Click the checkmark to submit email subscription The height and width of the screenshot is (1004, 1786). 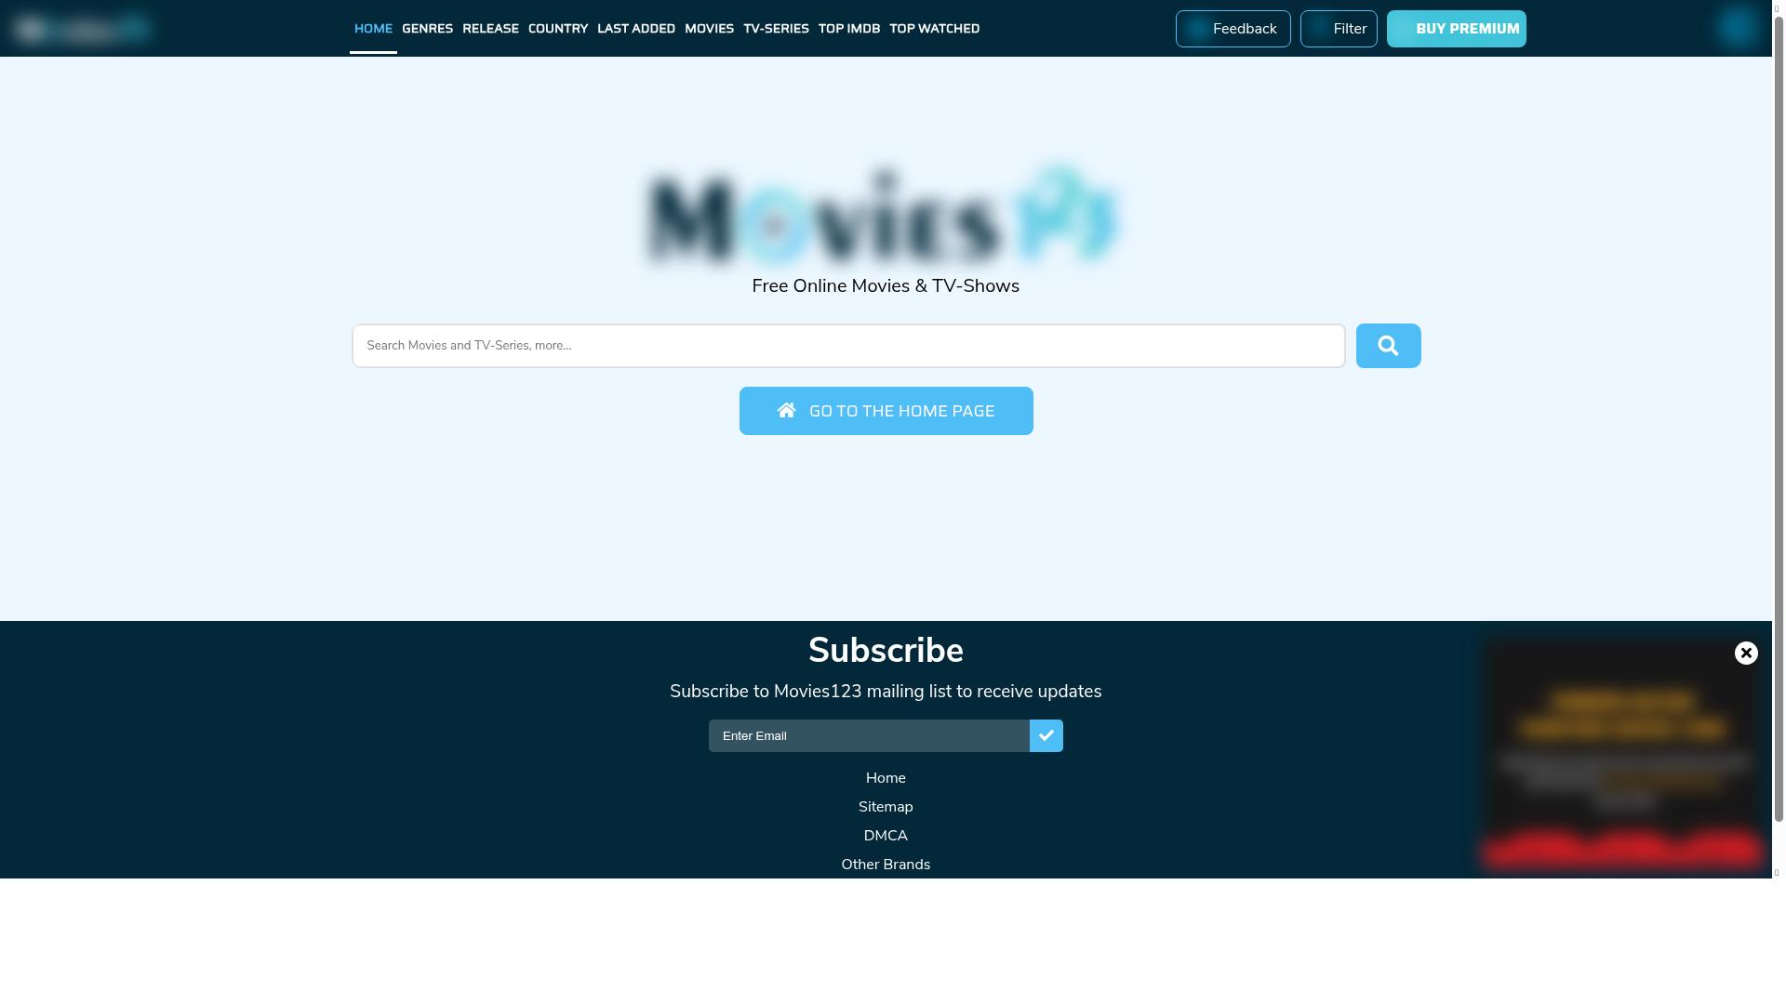point(1046,735)
